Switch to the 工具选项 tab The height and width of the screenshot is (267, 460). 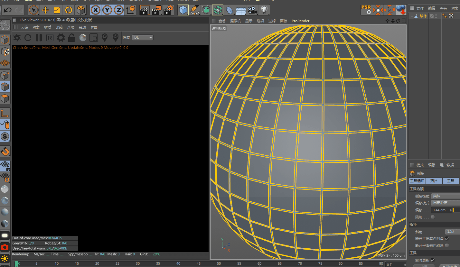coord(417,181)
